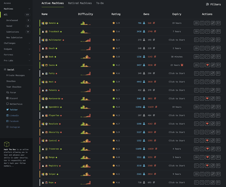Click 'Click to Start' for Nest
Viewport: 226px width, 187px height.
[177, 82]
